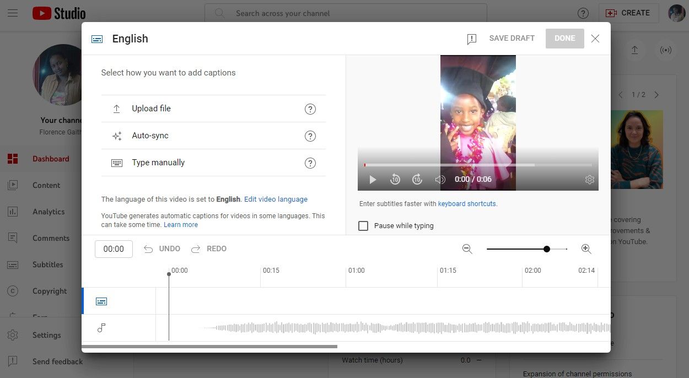Open the video player settings gear
Image resolution: width=689 pixels, height=378 pixels.
click(x=590, y=179)
